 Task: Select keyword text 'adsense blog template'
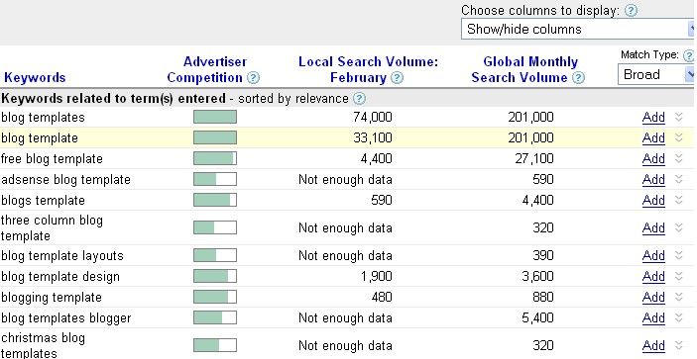pyautogui.click(x=65, y=180)
